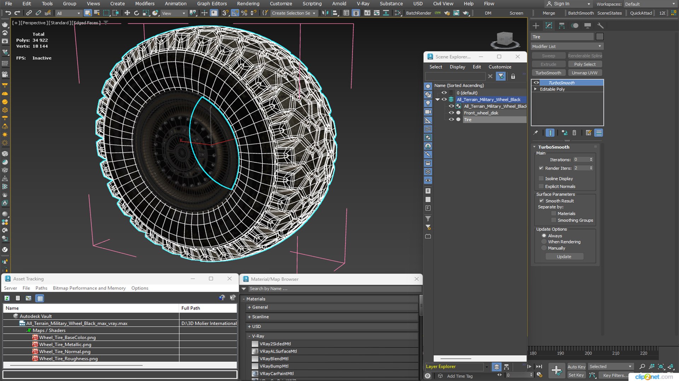This screenshot has height=381, width=679.
Task: Toggle the Angle Snap icon
Action: [x=235, y=13]
